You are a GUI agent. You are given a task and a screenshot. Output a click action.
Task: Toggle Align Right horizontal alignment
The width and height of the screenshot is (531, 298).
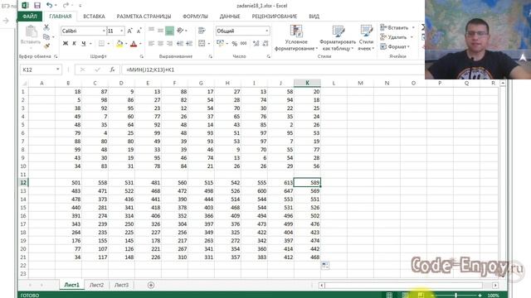point(169,43)
